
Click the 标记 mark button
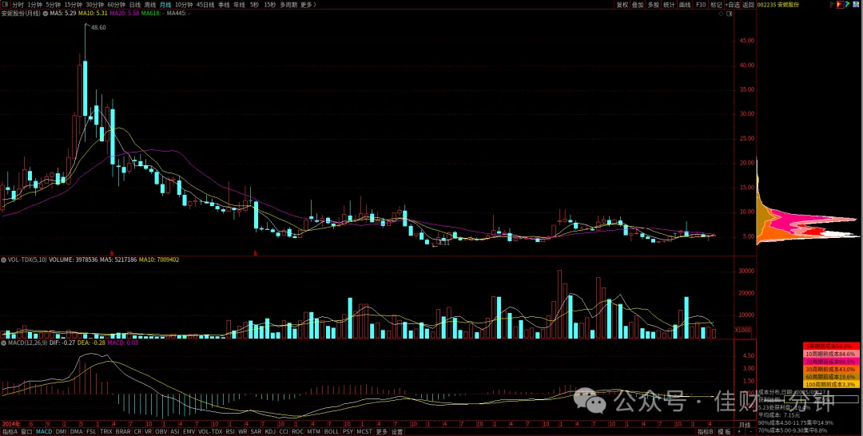pos(716,5)
